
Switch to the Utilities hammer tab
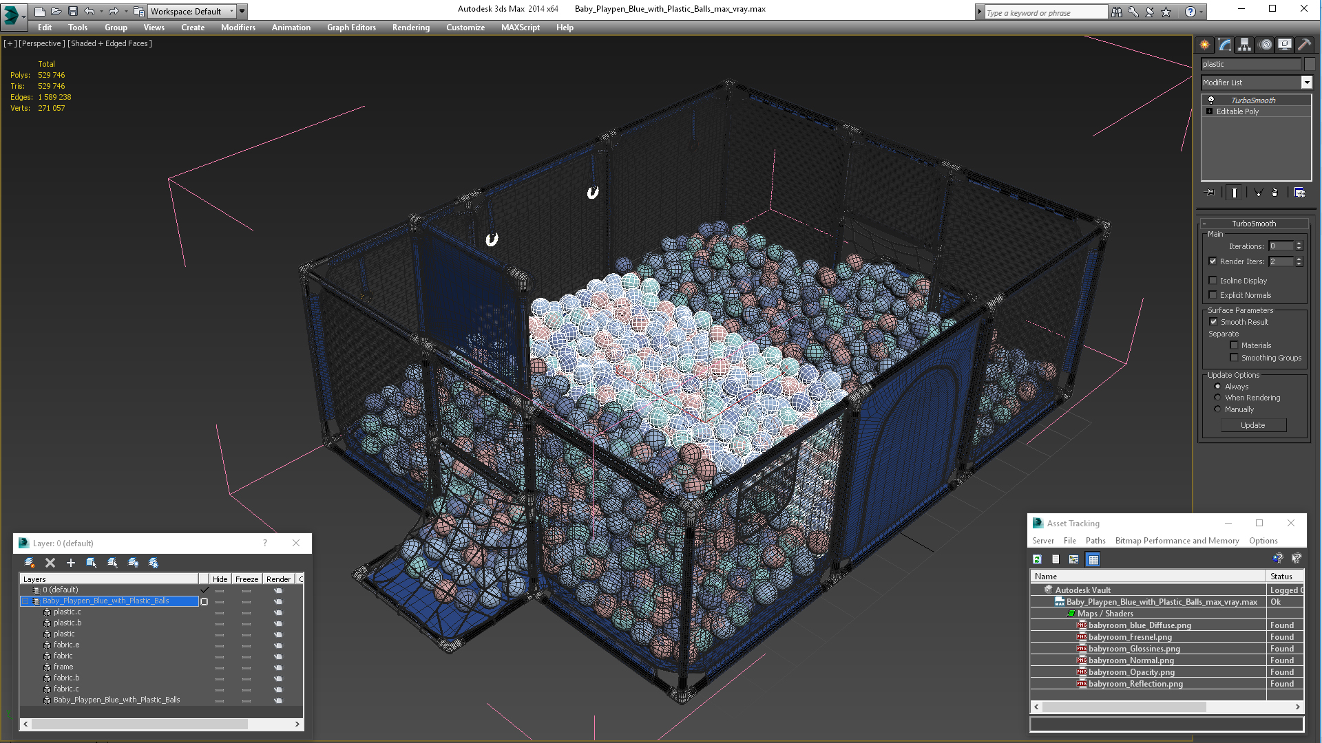point(1304,45)
